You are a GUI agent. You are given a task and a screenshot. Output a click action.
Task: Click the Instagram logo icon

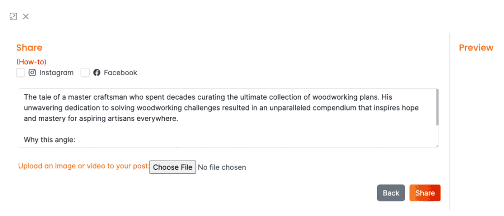pyautogui.click(x=32, y=73)
